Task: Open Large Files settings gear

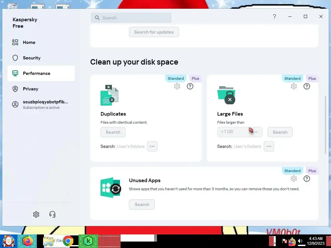Action: 294,86
